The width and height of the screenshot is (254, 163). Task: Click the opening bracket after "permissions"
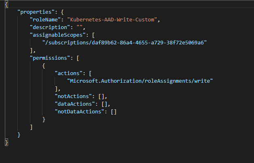[x=78, y=58]
